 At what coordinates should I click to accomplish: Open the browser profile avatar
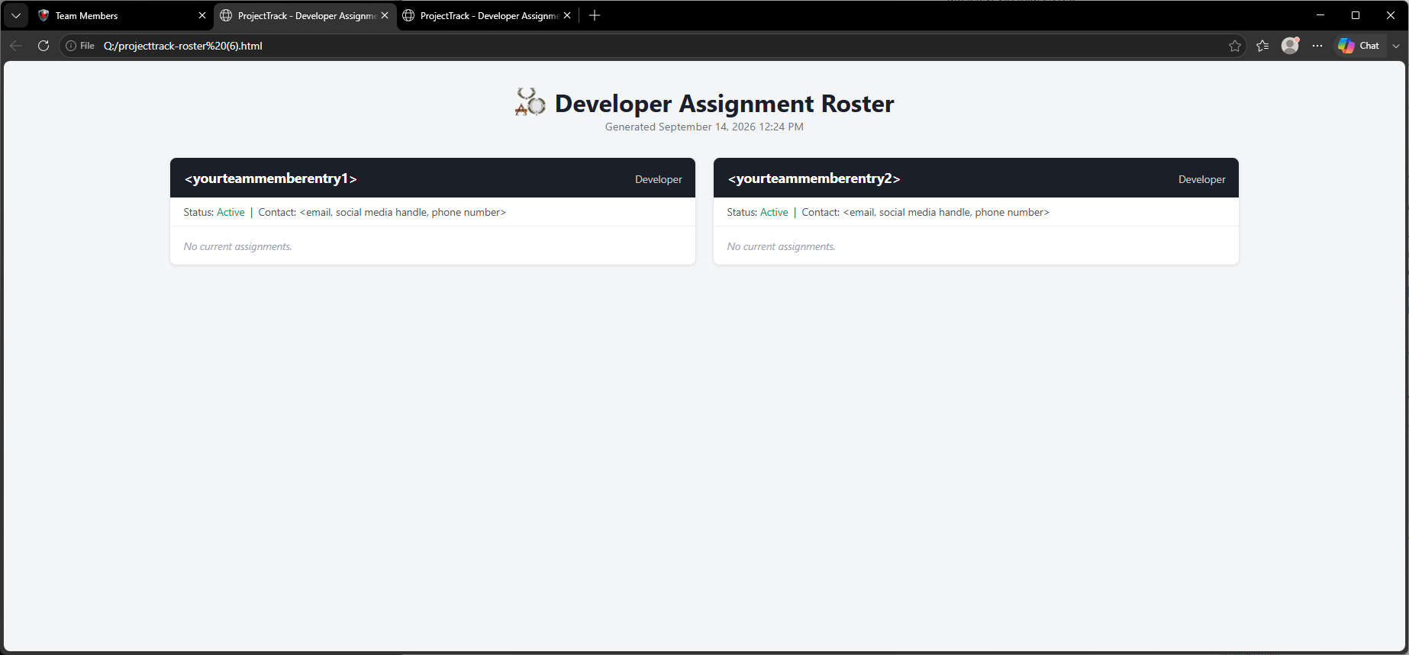tap(1290, 46)
